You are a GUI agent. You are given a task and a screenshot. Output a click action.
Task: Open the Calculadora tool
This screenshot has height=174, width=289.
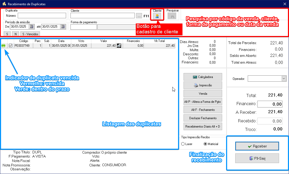tap(203, 77)
